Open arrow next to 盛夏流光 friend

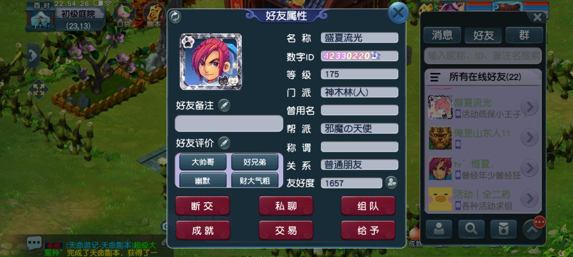pos(529,107)
